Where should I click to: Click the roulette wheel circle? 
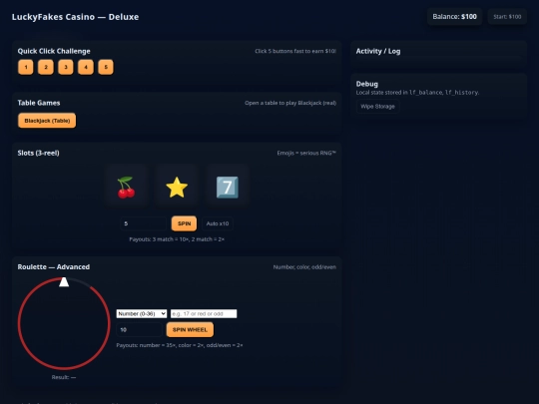64,324
